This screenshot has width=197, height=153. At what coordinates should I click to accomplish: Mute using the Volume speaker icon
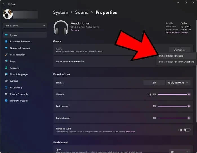[x=149, y=94]
